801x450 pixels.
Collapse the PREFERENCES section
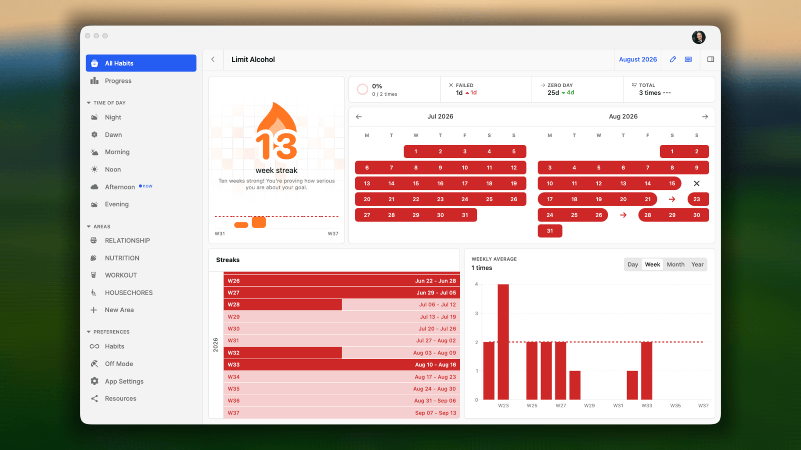pyautogui.click(x=108, y=332)
